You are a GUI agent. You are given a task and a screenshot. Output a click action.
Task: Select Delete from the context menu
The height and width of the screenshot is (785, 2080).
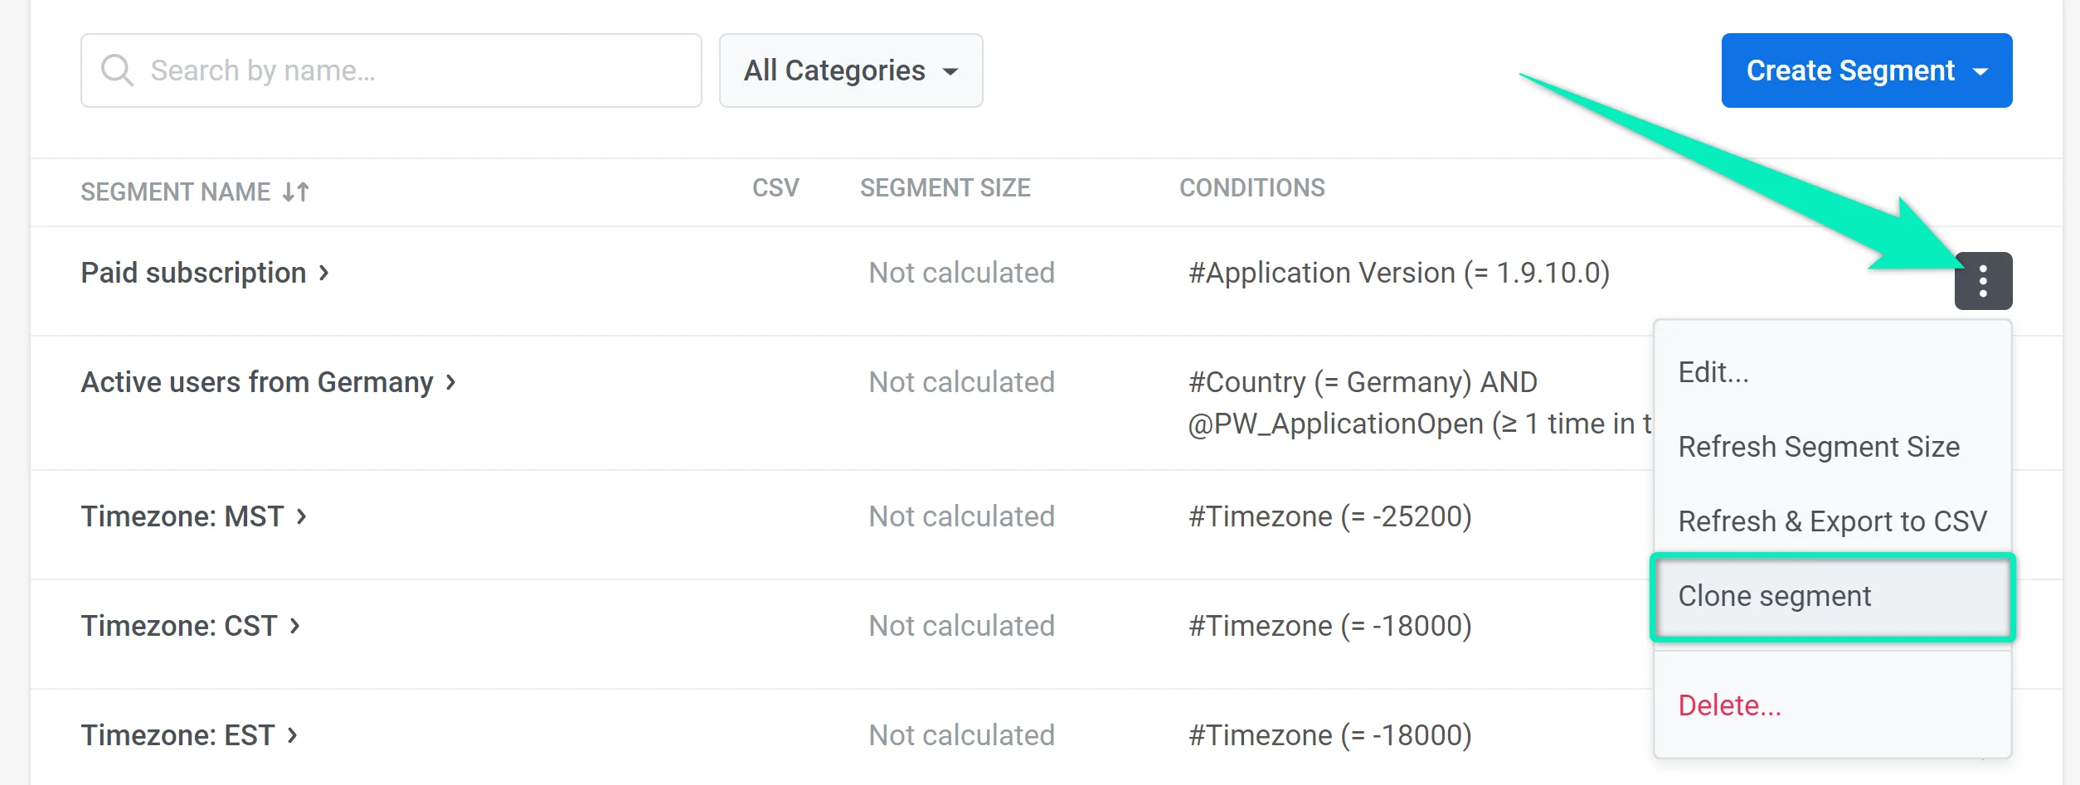[1729, 705]
